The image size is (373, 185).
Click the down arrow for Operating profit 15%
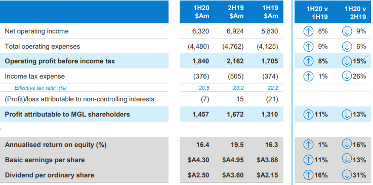point(347,61)
